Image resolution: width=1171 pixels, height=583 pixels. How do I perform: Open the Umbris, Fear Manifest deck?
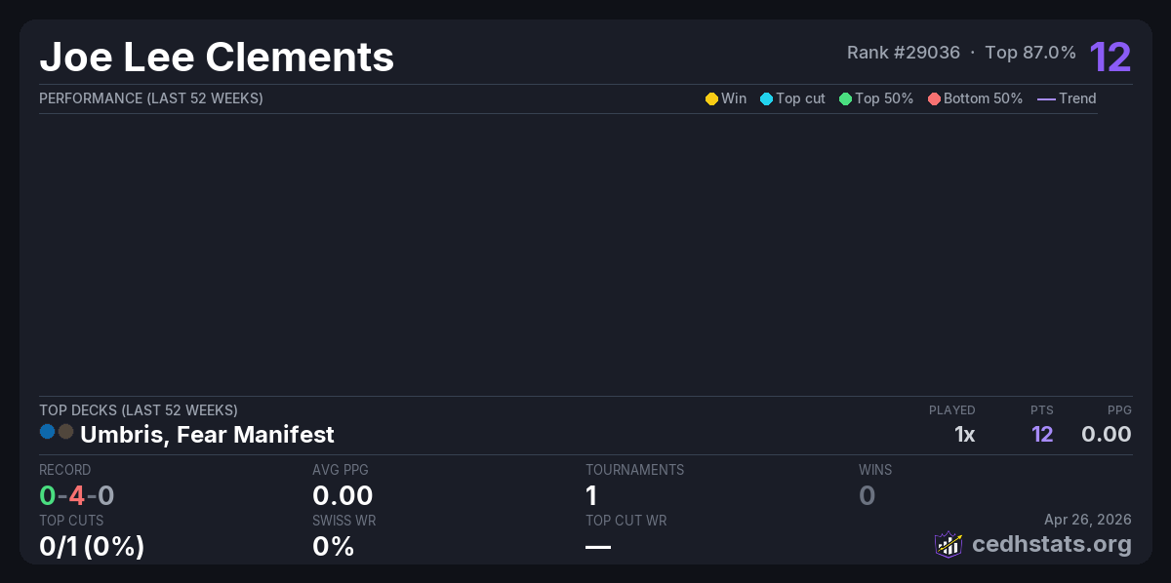tap(207, 434)
